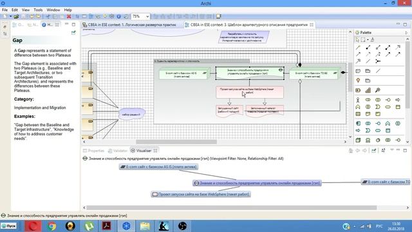Choose the Data Object element
The width and height of the screenshot is (412, 232).
click(x=388, y=130)
